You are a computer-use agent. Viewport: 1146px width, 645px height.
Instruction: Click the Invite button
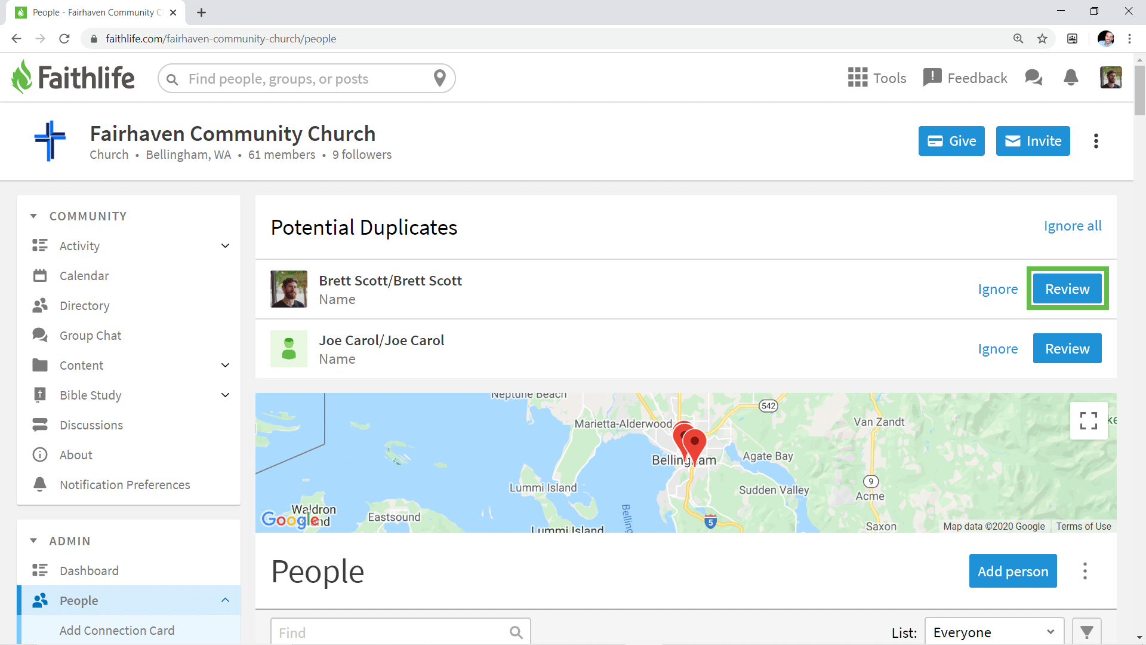(1033, 141)
